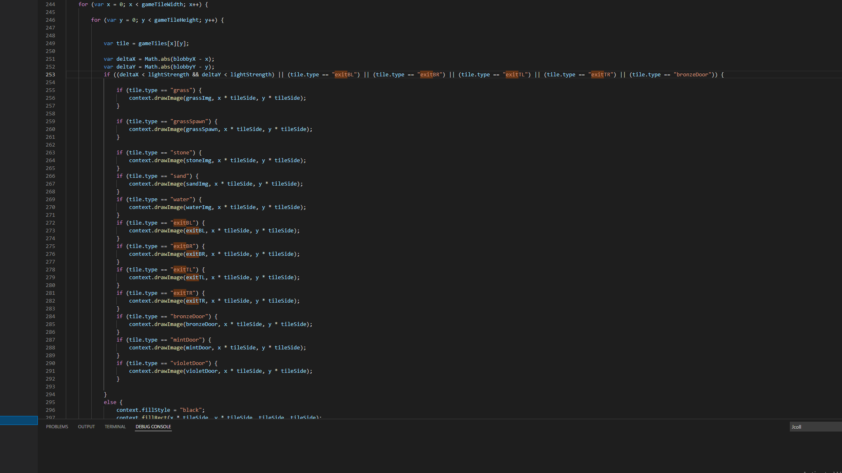
Task: Select line number 244 at top
Action: (x=50, y=5)
